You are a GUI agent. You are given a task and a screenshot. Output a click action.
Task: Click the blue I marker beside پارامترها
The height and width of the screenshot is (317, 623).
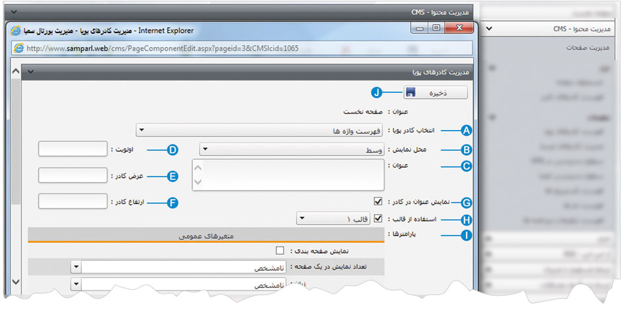pyautogui.click(x=466, y=235)
